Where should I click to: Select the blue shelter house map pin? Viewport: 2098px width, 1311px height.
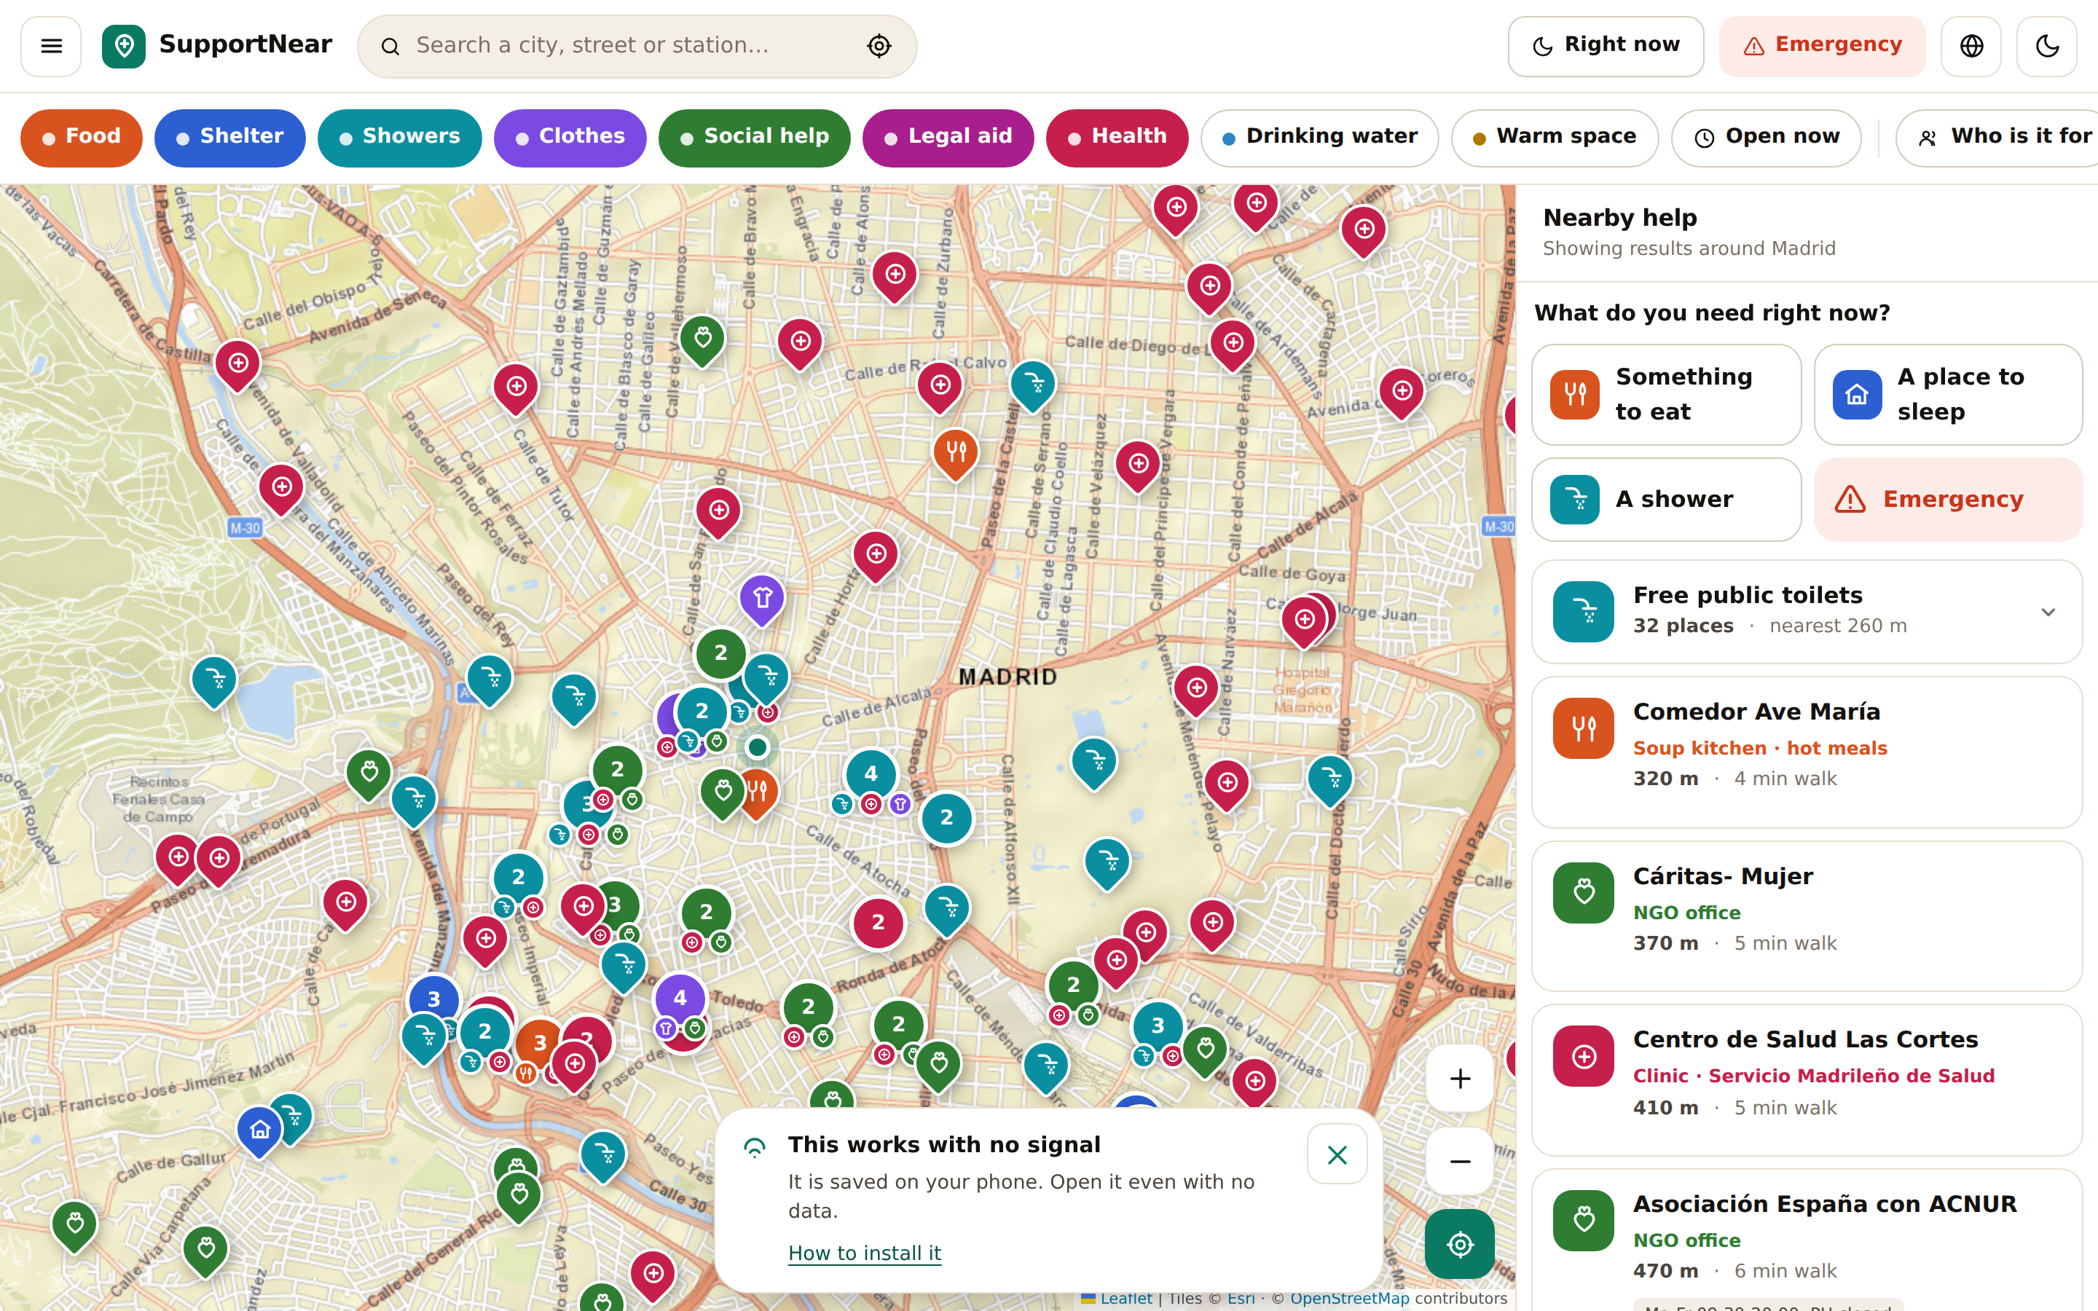point(259,1132)
